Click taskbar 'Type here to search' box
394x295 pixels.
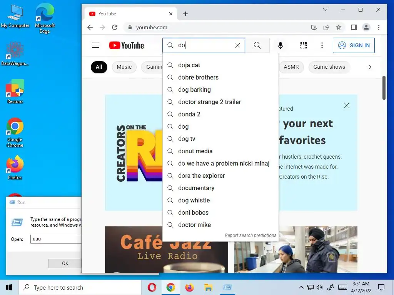pos(80,287)
